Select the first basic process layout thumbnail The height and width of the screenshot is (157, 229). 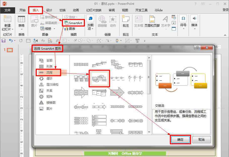[x=81, y=64]
